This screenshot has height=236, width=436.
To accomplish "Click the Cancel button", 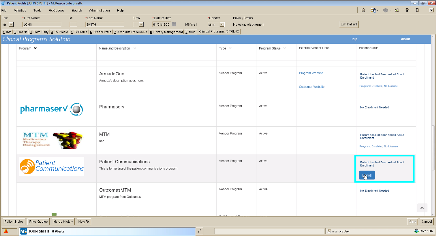I will 427,222.
